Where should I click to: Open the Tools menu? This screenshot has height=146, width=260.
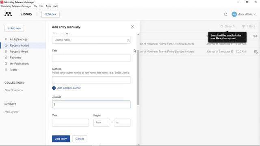pos(48,6)
